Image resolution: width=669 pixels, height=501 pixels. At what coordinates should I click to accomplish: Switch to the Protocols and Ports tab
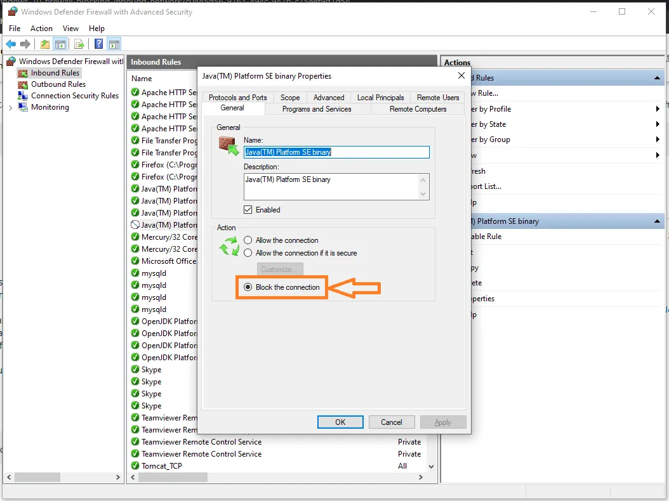click(x=237, y=97)
